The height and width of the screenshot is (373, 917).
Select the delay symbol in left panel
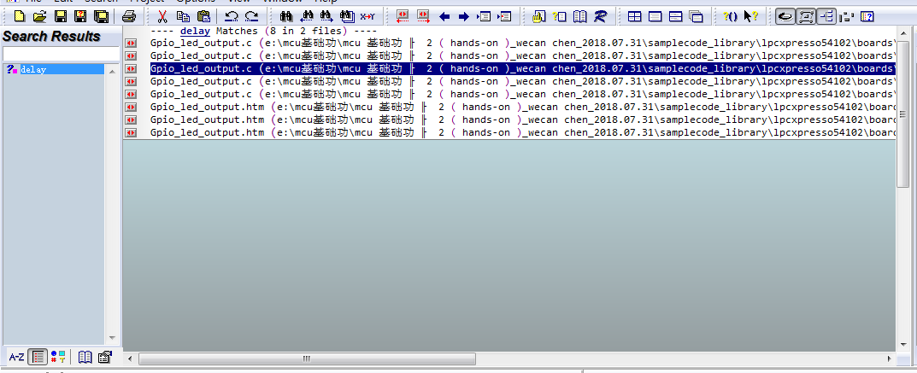click(32, 69)
